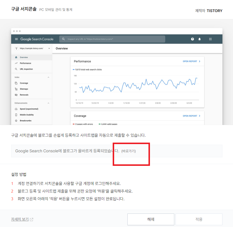The height and width of the screenshot is (227, 233).
Task: Select Coverage in the sidebar
Action: click(32, 83)
